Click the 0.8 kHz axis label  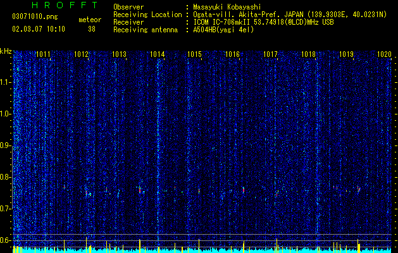(x=6, y=177)
